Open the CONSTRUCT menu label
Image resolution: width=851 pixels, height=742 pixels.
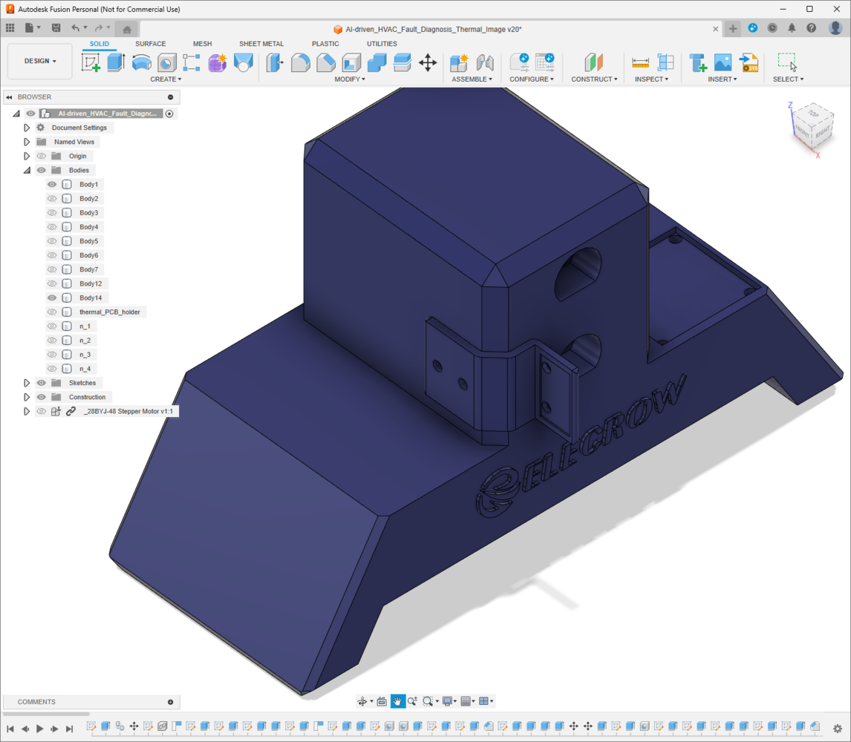click(x=594, y=79)
